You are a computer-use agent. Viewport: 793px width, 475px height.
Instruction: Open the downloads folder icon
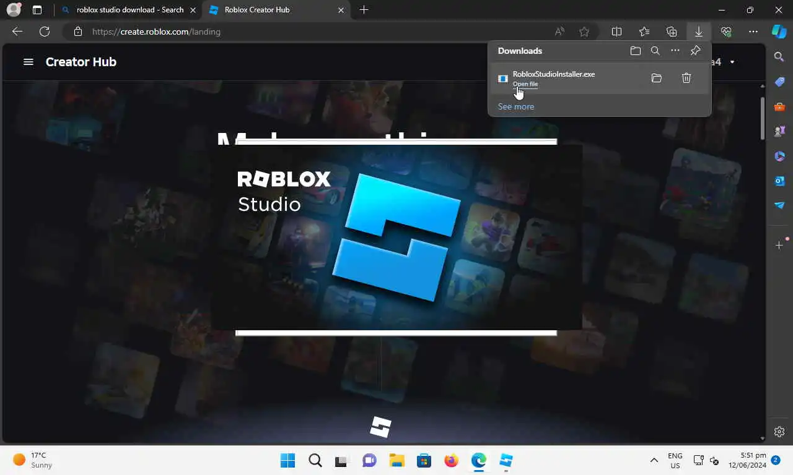tap(635, 51)
